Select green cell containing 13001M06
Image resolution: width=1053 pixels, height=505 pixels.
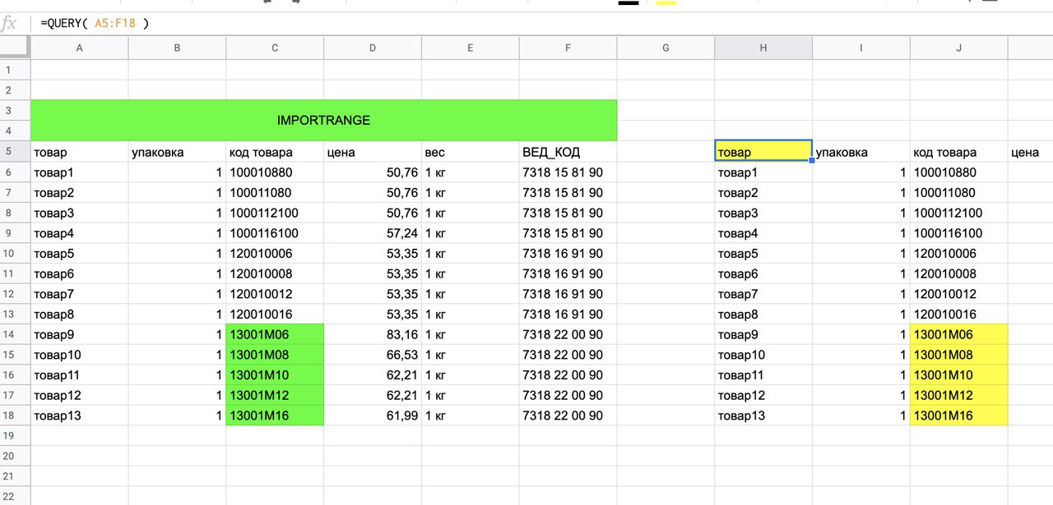pyautogui.click(x=275, y=334)
